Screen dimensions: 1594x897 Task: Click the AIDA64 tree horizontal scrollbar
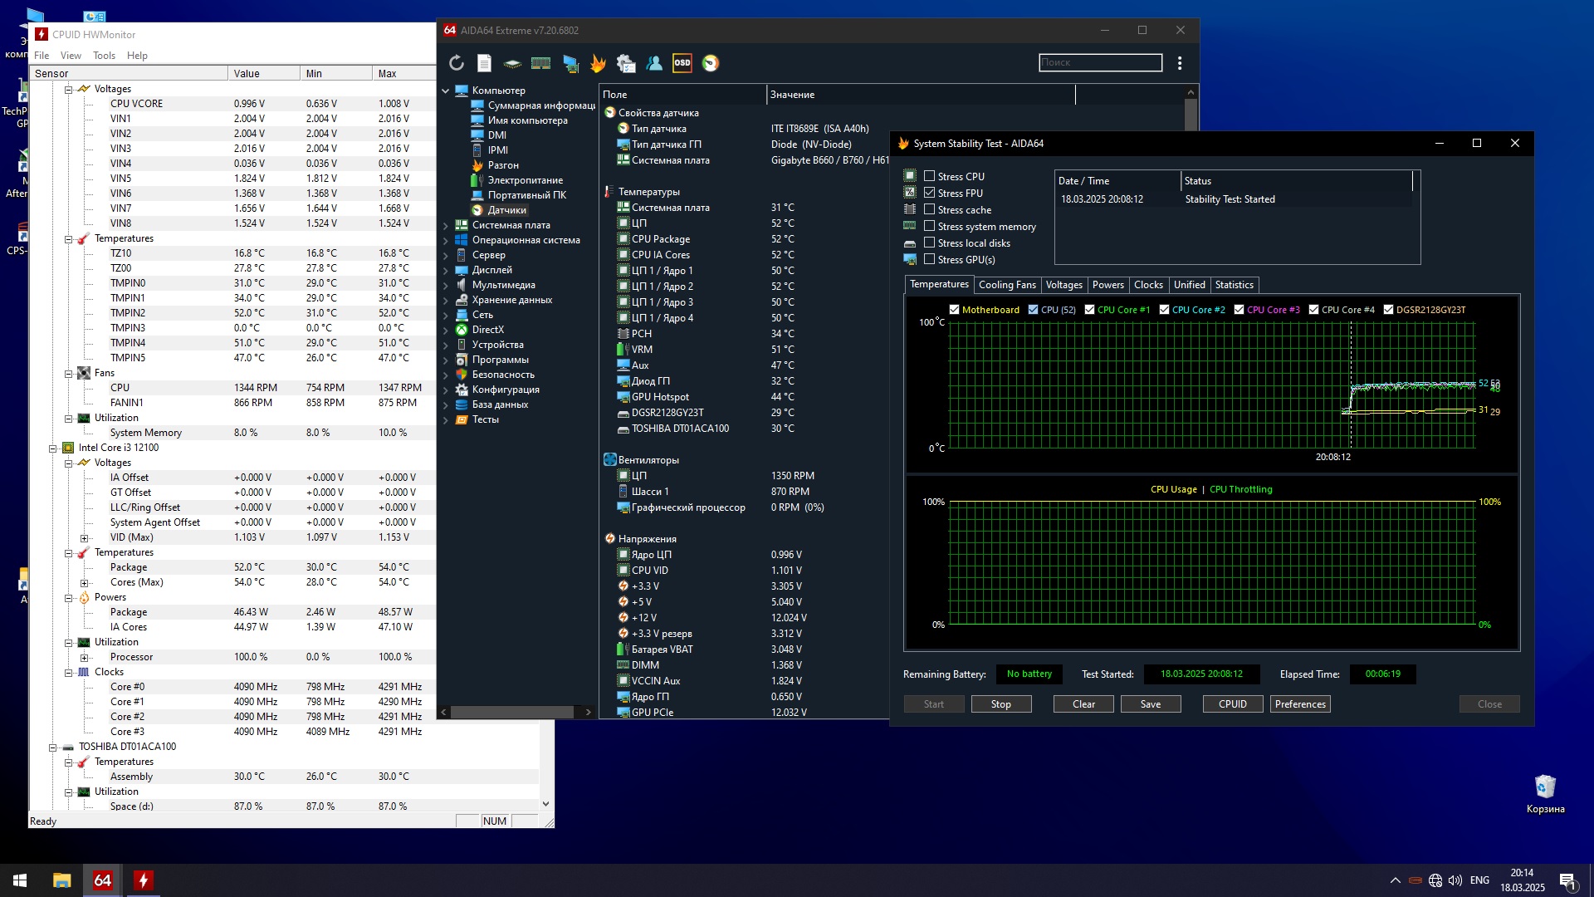pos(511,712)
